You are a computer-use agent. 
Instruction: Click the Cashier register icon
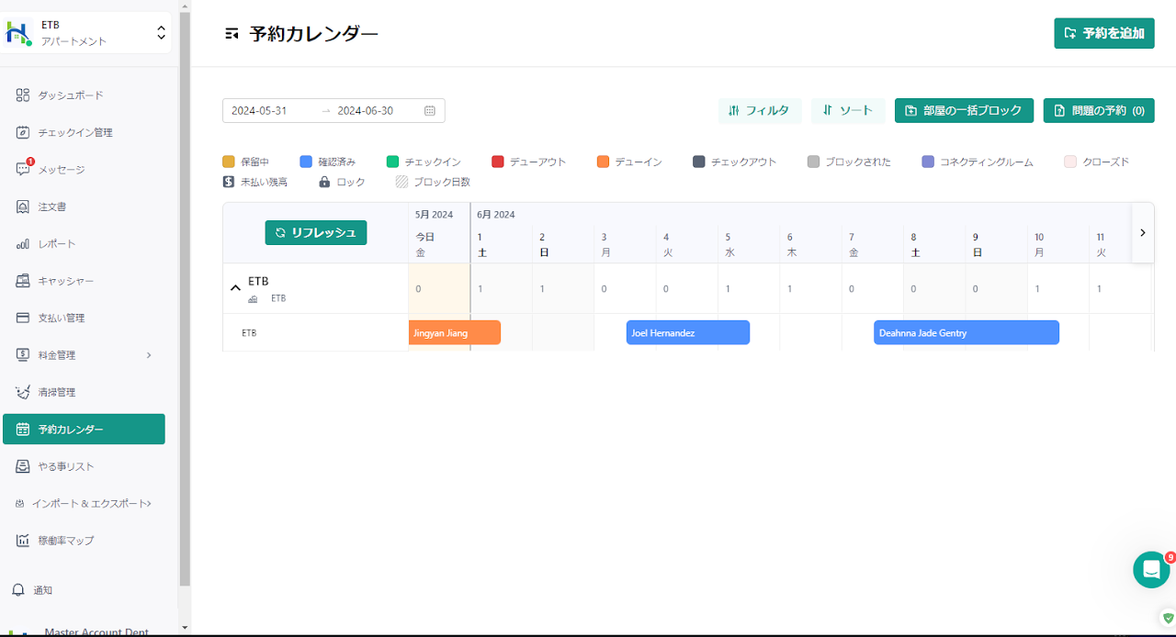tap(23, 281)
